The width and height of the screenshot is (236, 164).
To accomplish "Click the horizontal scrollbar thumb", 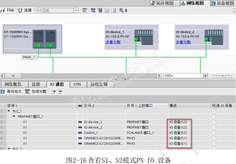I will [13, 75].
